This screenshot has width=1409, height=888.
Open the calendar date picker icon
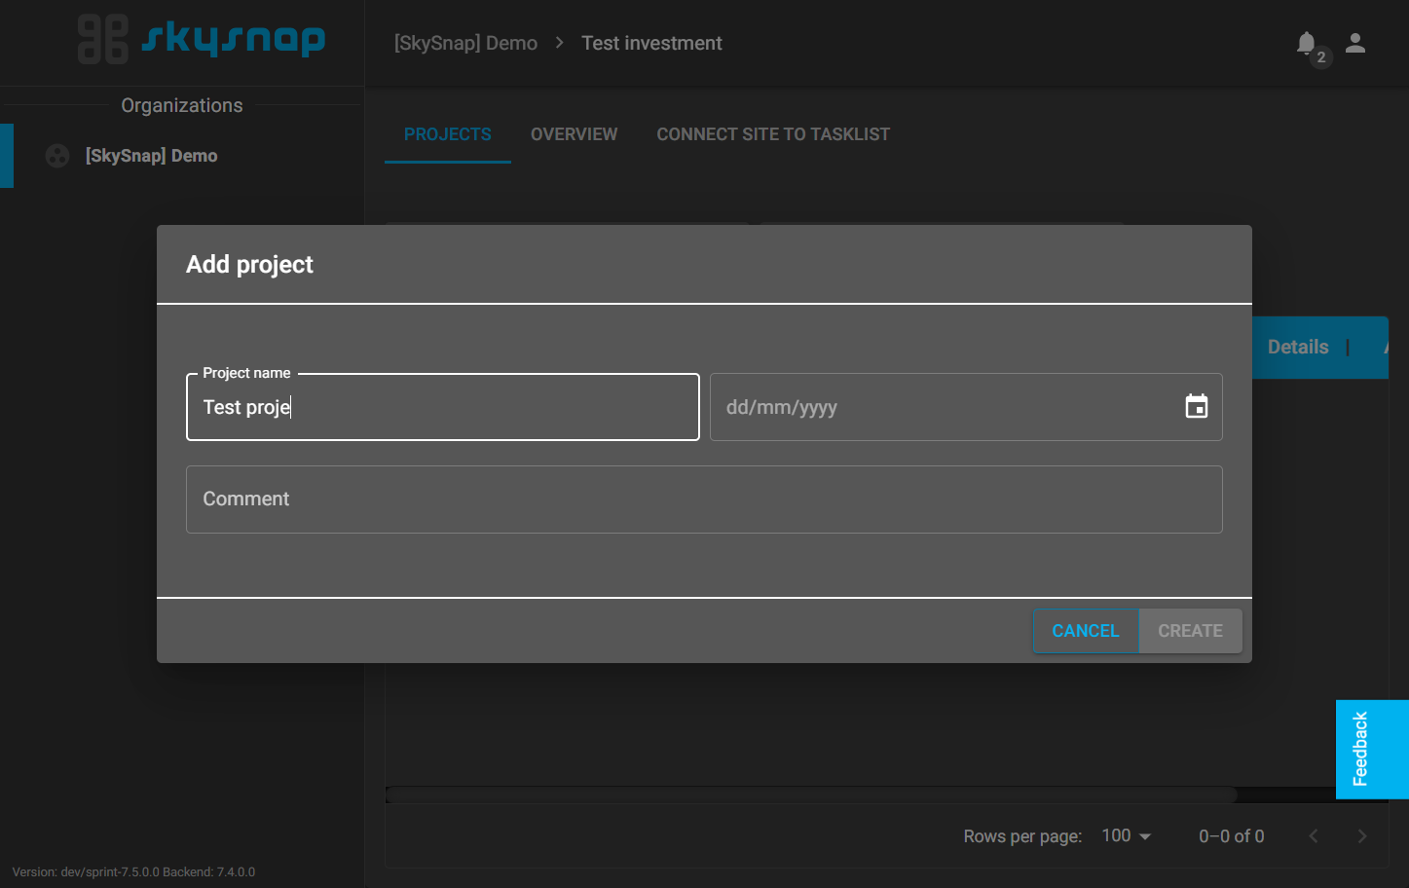(x=1197, y=407)
